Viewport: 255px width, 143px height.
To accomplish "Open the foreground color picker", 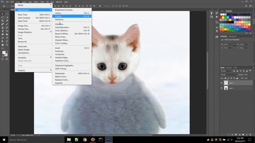I will point(4,52).
